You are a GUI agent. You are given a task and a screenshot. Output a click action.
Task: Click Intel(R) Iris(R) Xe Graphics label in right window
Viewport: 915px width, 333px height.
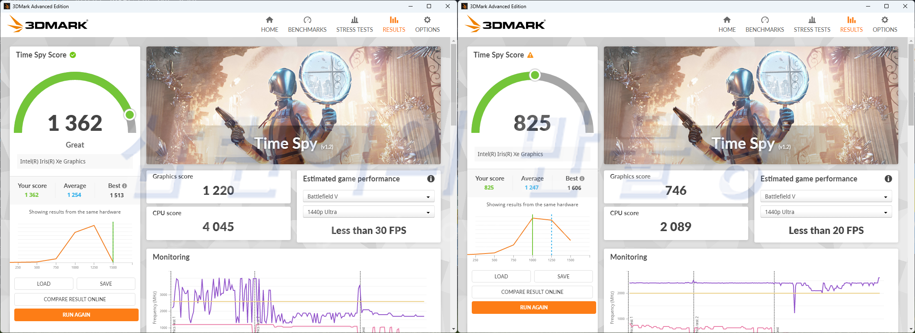click(511, 154)
